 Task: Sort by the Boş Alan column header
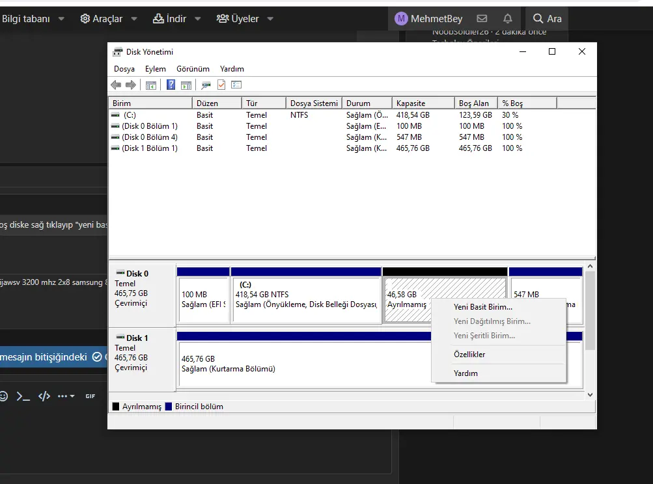(476, 103)
